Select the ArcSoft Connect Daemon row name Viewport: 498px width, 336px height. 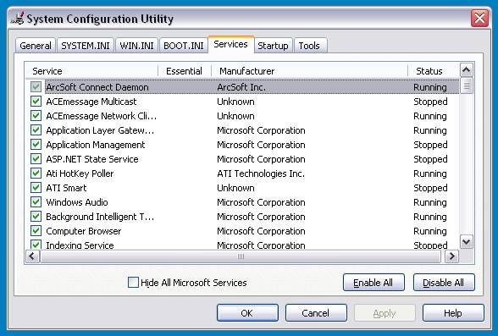coord(97,87)
